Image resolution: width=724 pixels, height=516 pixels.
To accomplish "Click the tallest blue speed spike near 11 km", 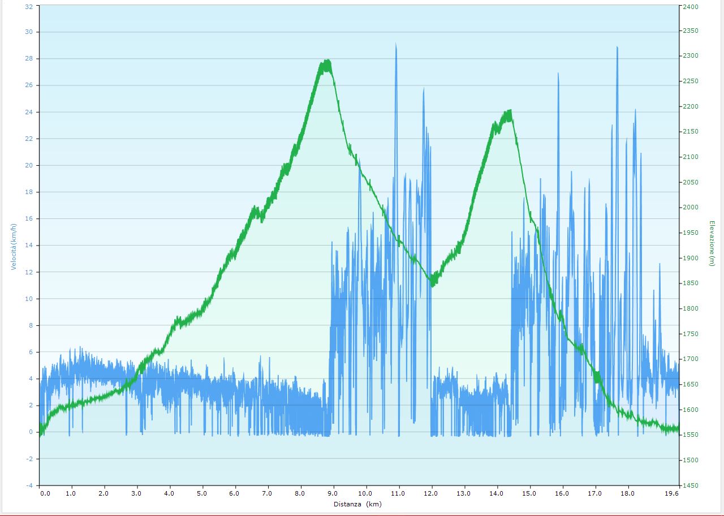I will pos(396,44).
